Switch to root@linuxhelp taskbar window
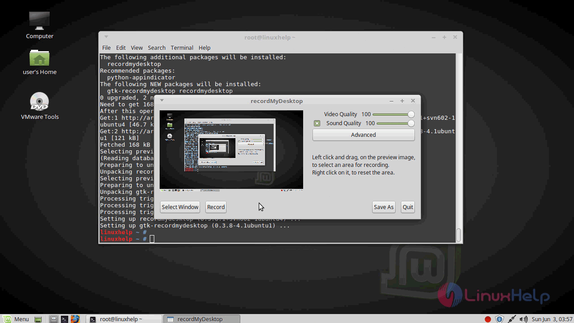 (x=124, y=319)
